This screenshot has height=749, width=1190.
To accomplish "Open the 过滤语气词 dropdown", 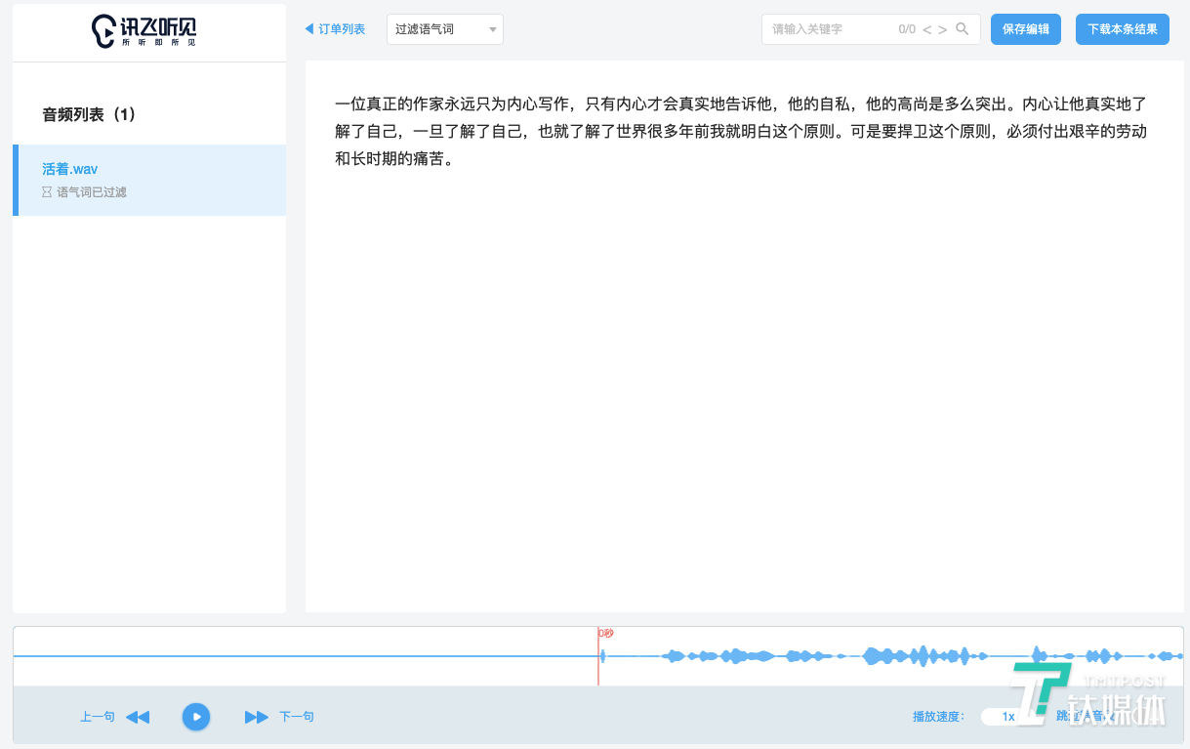I will click(445, 29).
